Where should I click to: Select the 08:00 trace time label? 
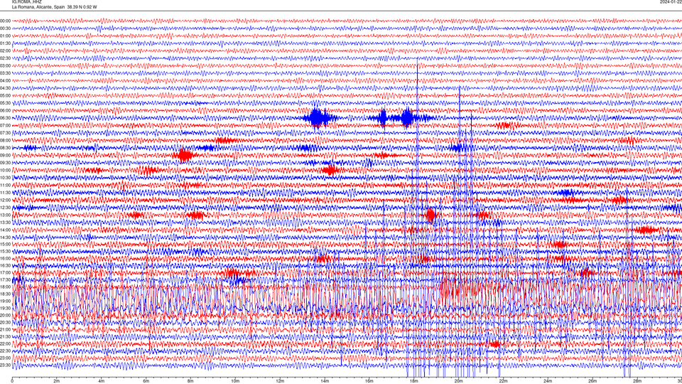coord(5,140)
